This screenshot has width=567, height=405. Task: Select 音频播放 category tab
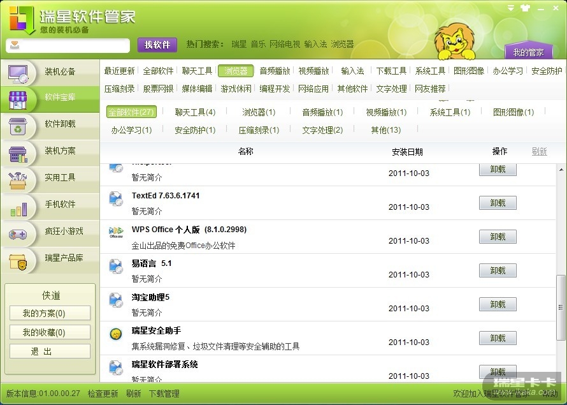pos(275,71)
